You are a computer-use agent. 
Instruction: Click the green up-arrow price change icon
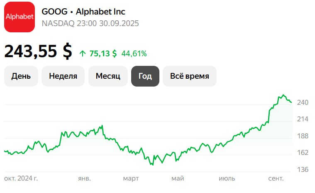tap(82, 53)
